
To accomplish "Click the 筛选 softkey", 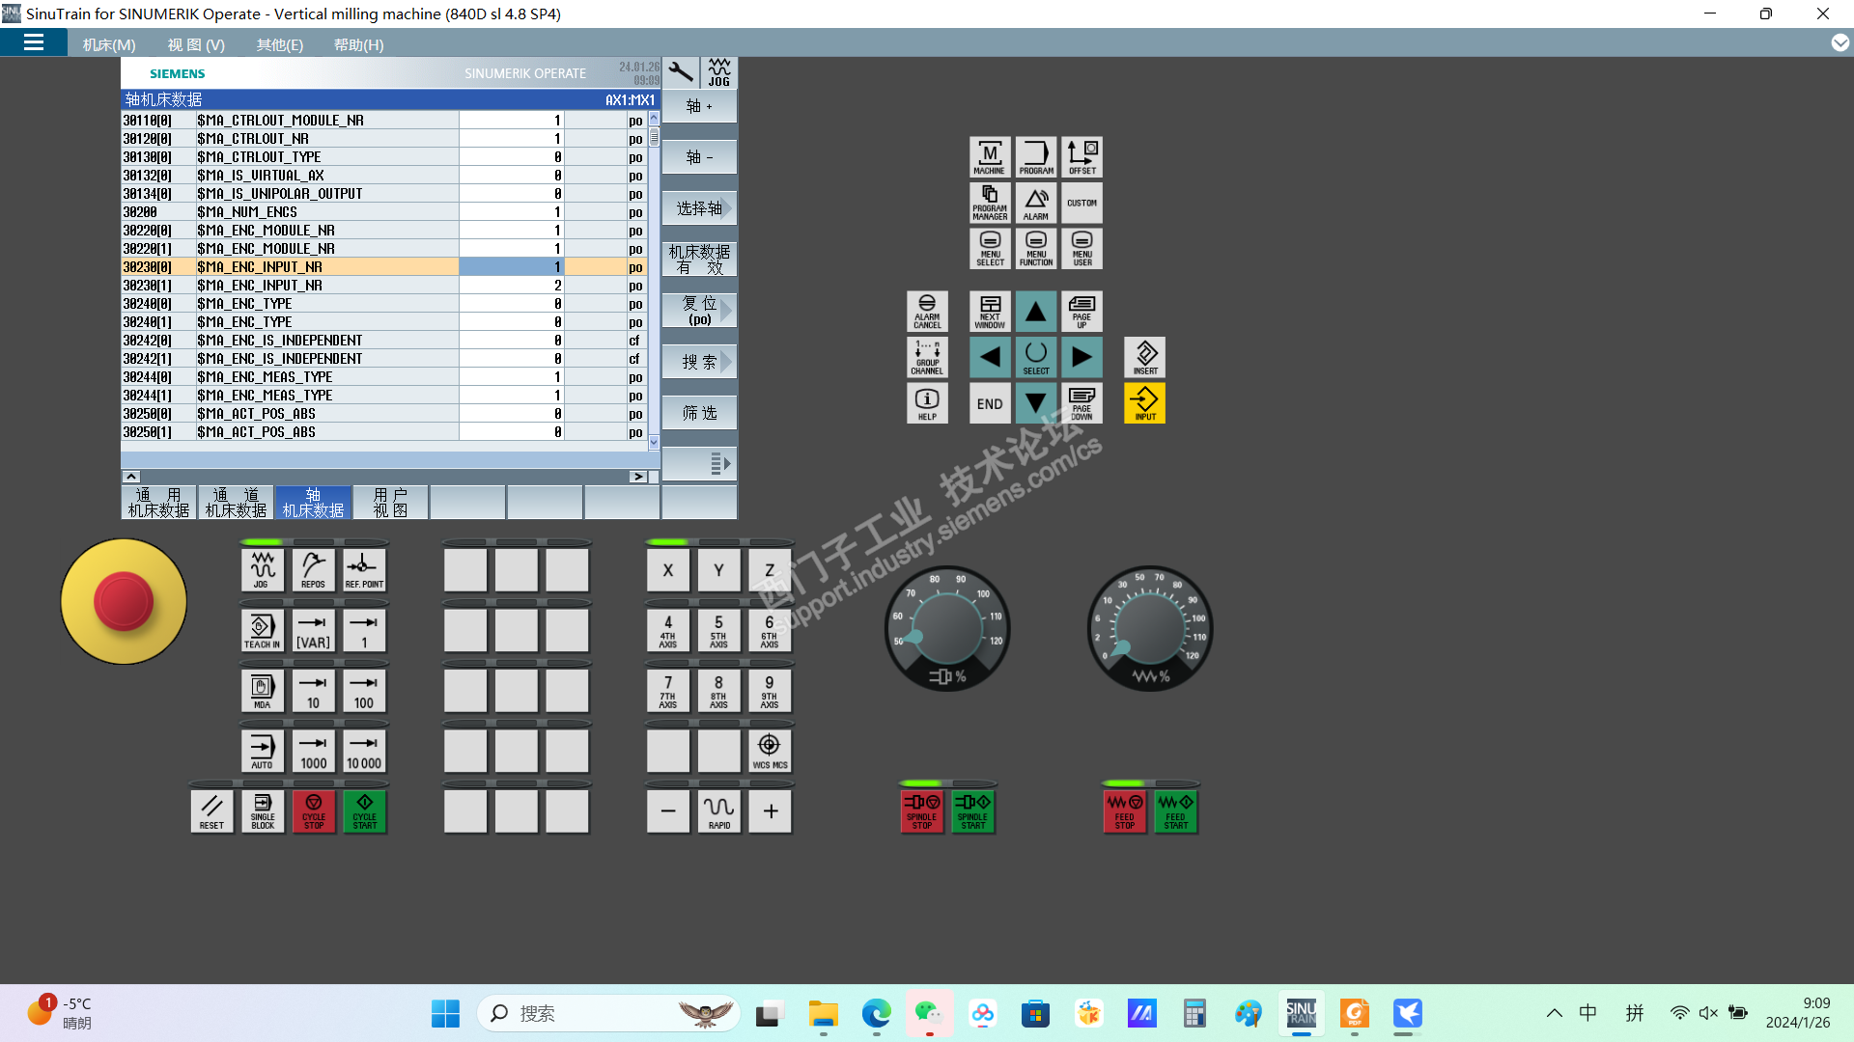I will [x=699, y=413].
